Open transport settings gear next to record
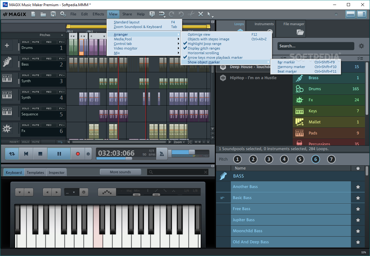The width and height of the screenshot is (370, 256). 88,154
